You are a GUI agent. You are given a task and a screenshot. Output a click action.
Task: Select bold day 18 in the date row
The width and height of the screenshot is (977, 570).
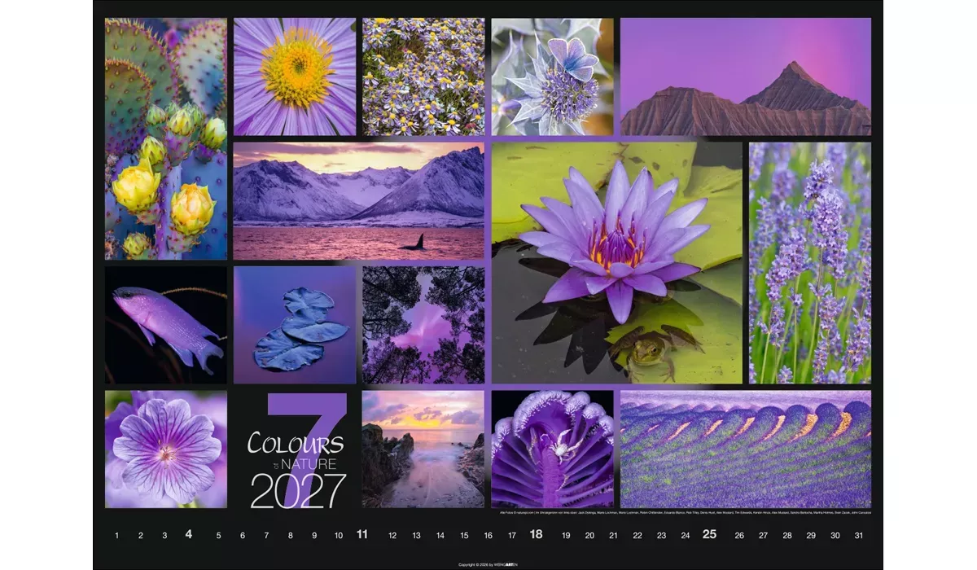[x=536, y=535]
